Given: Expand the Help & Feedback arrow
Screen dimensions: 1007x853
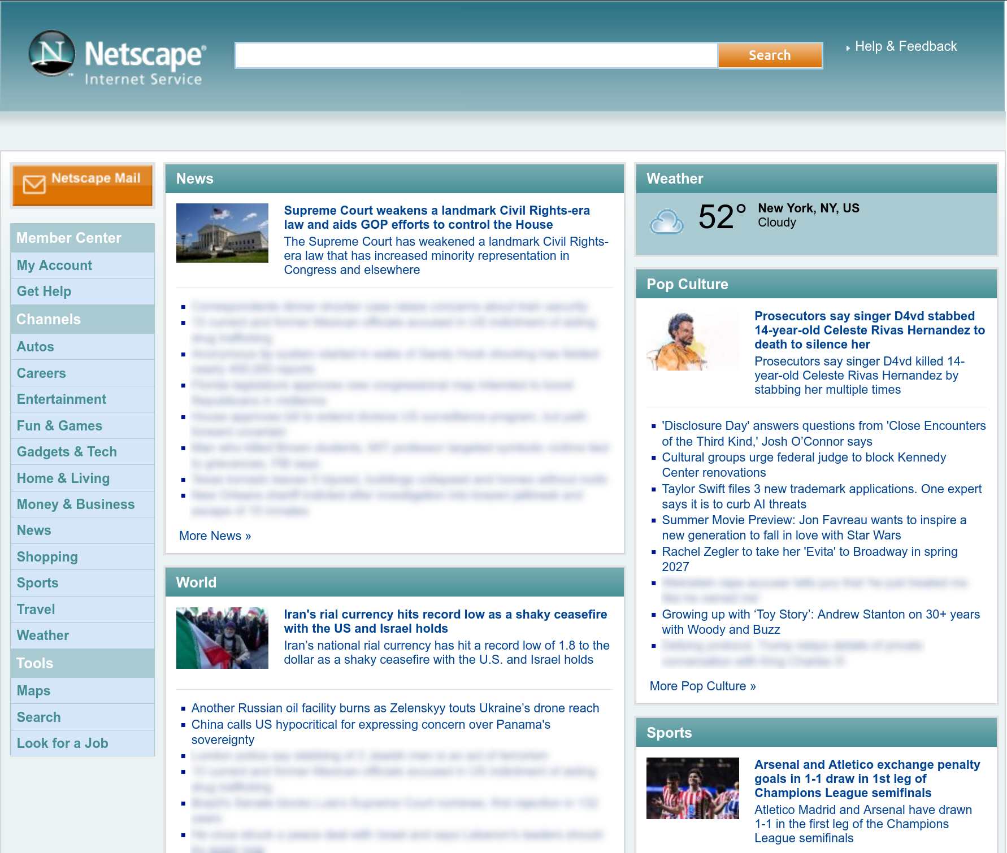Looking at the screenshot, I should [849, 47].
